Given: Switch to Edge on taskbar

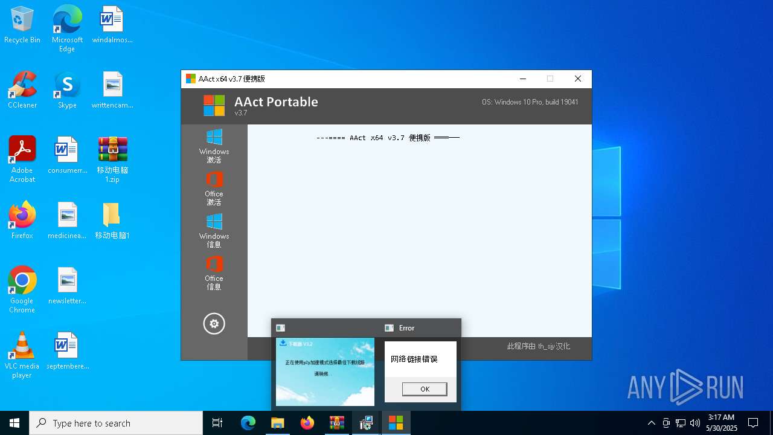Looking at the screenshot, I should coord(248,423).
